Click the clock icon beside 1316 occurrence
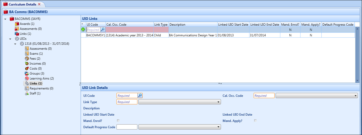Image resolution: width=362 pixels, height=135 pixels. [x=22, y=44]
